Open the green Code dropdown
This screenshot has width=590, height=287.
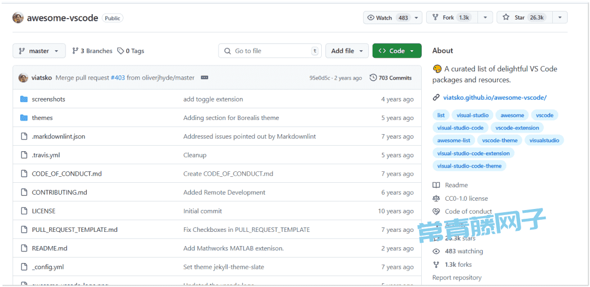click(397, 51)
